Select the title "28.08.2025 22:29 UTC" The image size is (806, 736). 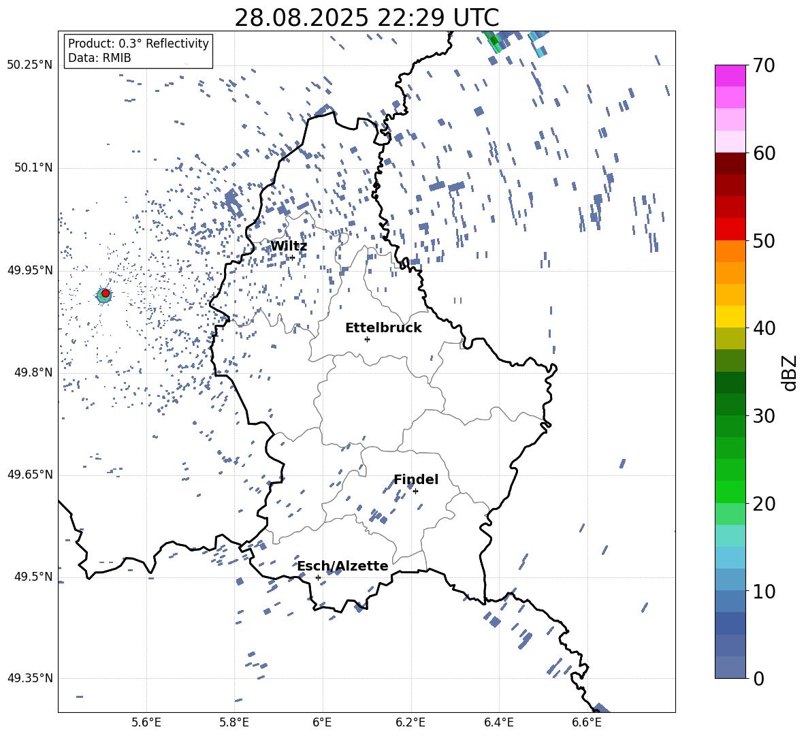click(366, 18)
